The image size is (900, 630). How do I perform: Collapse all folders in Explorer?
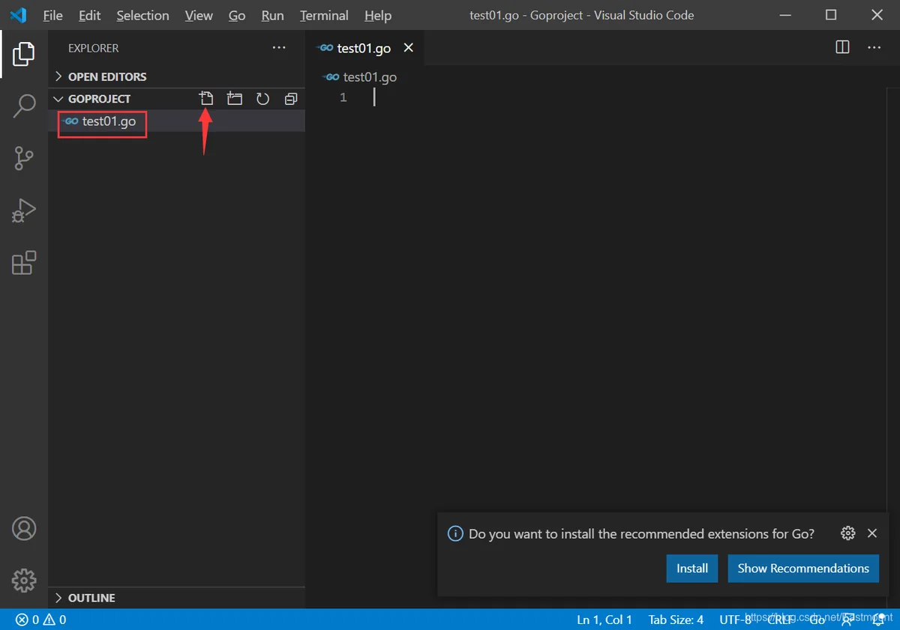point(291,99)
